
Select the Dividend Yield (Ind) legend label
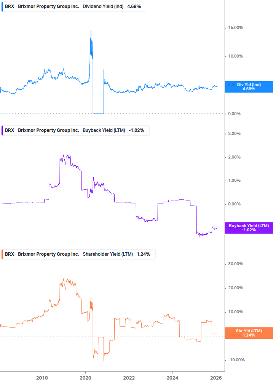coord(103,6)
